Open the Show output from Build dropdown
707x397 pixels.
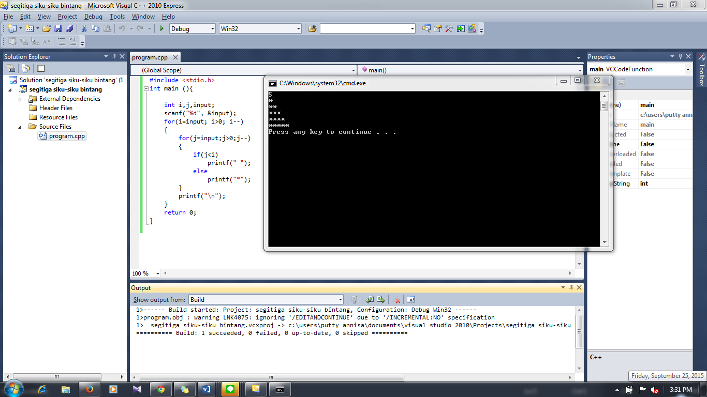click(x=266, y=299)
